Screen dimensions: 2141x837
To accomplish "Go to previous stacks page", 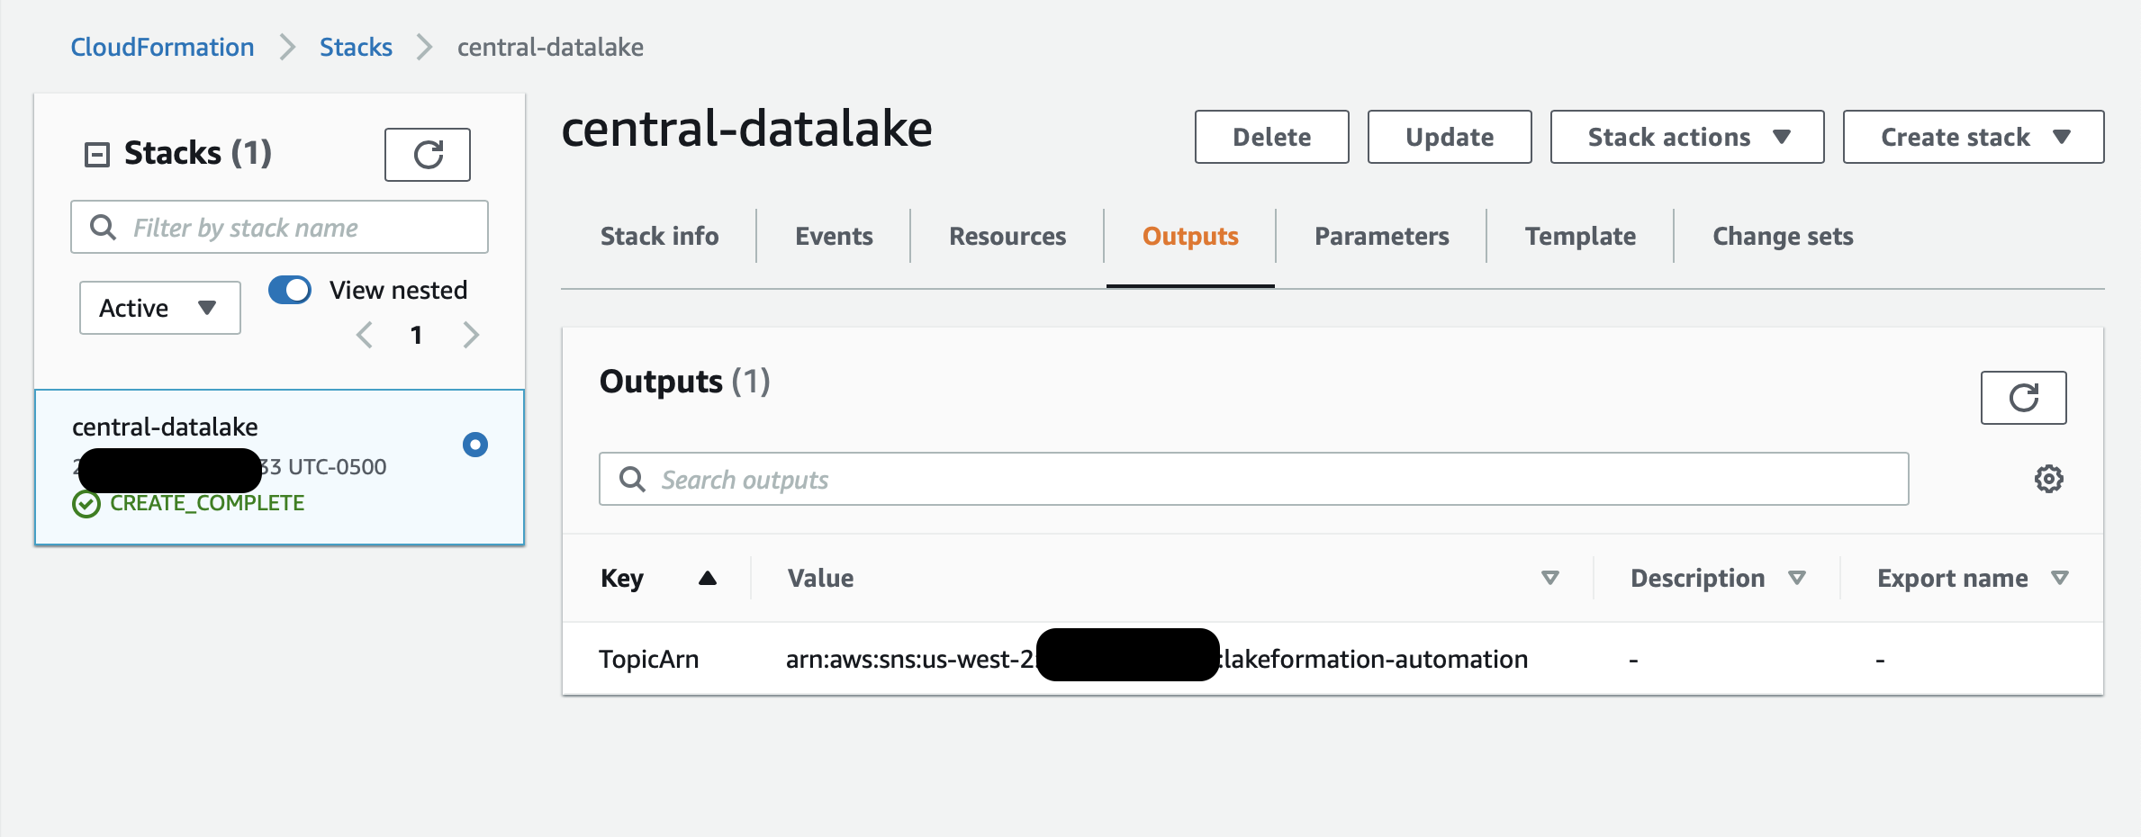I will click(365, 335).
